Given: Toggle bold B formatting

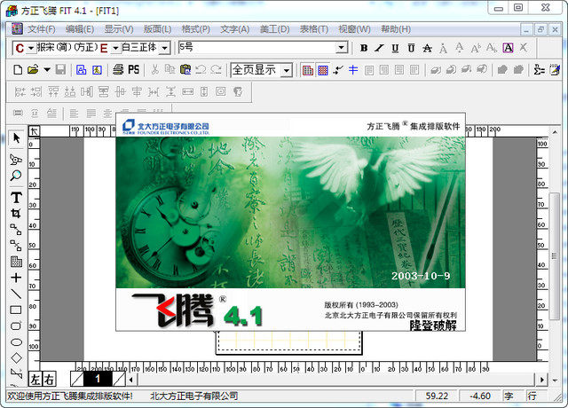Looking at the screenshot, I should (364, 48).
